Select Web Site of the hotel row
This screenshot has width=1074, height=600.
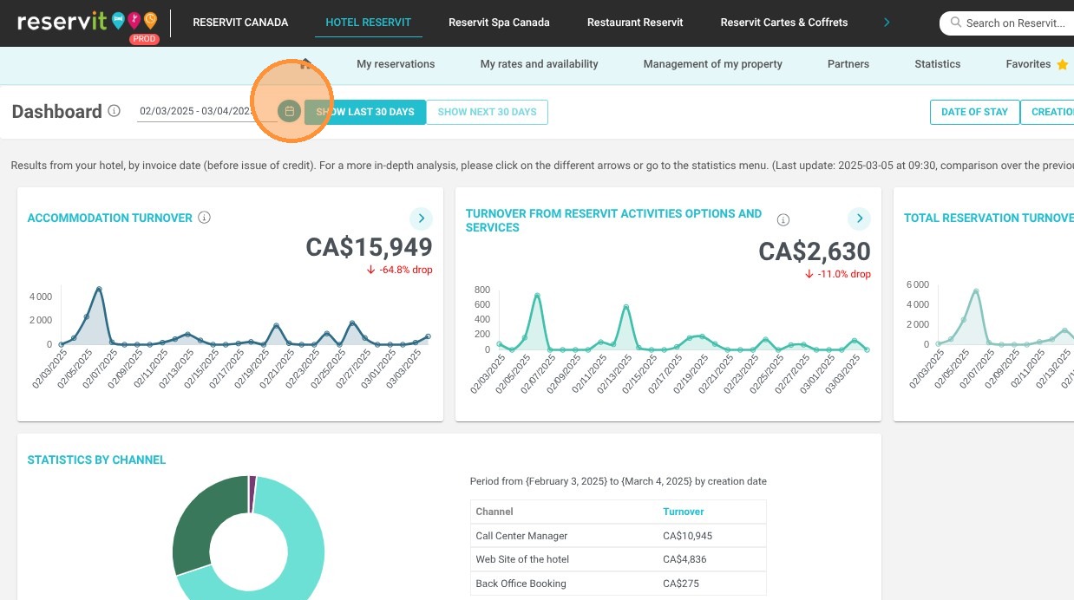[619, 559]
